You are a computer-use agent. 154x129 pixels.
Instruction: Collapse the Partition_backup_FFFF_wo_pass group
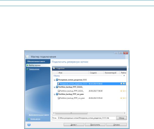pos(55,94)
